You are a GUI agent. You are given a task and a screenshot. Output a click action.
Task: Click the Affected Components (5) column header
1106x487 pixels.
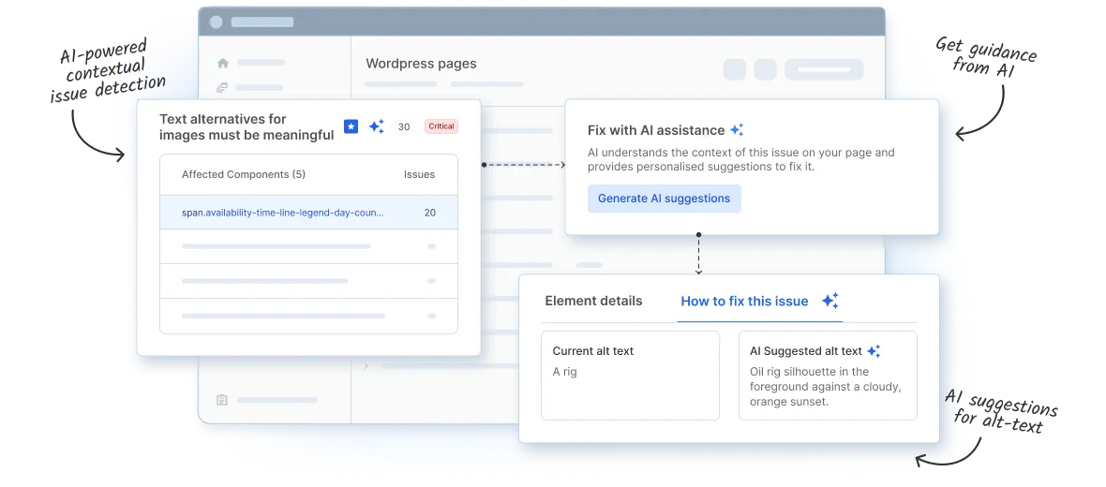tap(244, 174)
